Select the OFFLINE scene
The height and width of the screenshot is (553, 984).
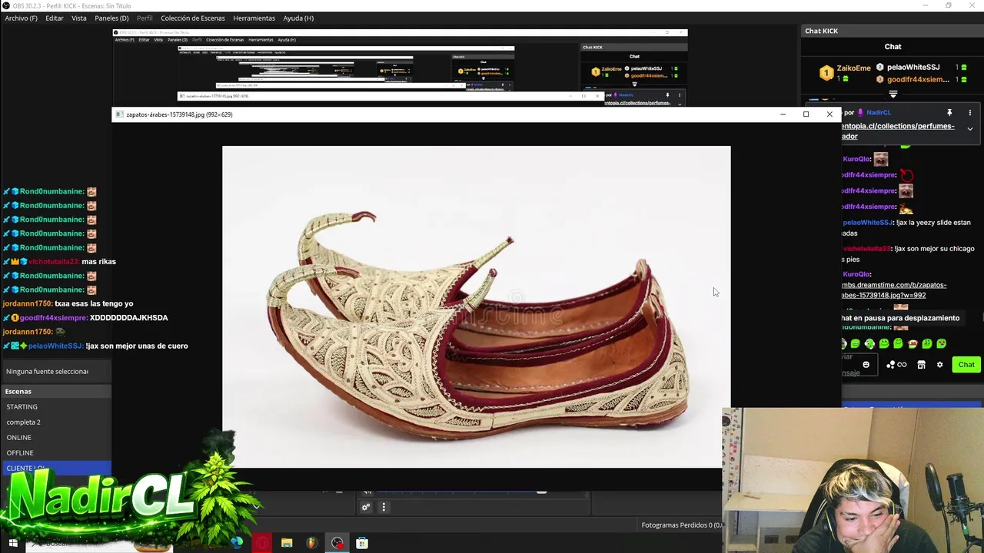point(56,452)
